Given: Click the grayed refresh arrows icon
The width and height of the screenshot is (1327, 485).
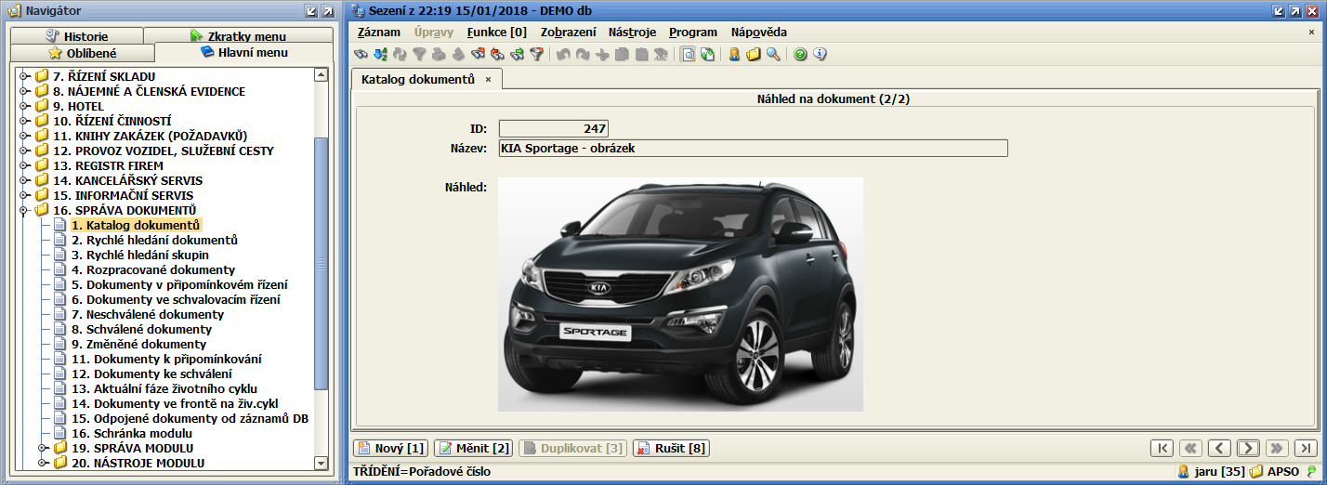Looking at the screenshot, I should coord(400,54).
